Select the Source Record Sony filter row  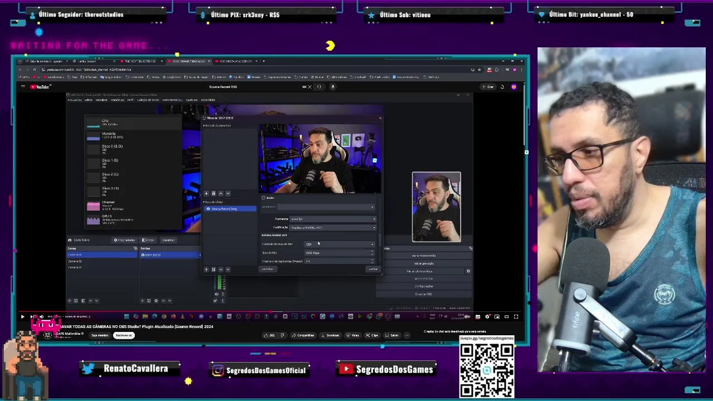[230, 209]
